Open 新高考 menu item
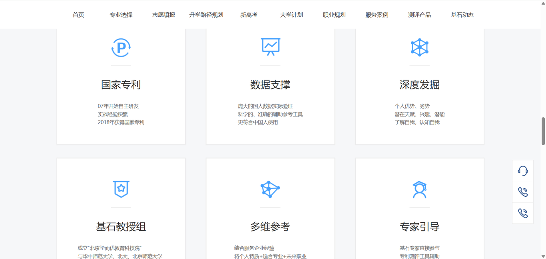This screenshot has height=259, width=546. [249, 15]
